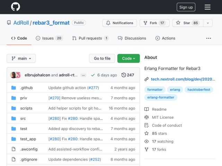Viewport: 222px width, 166px height.
Task: Open commit history via clock icon
Action: 123,75
